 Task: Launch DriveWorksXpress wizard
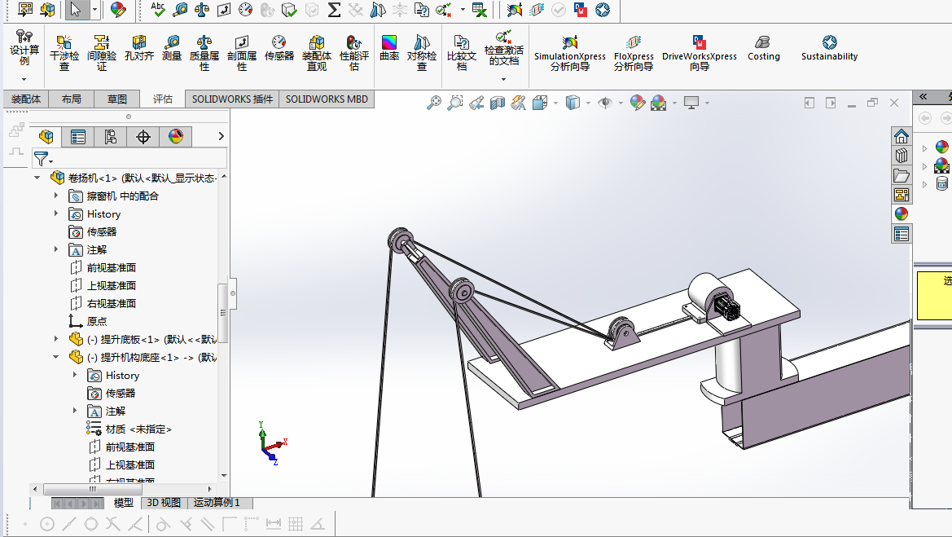[x=699, y=53]
